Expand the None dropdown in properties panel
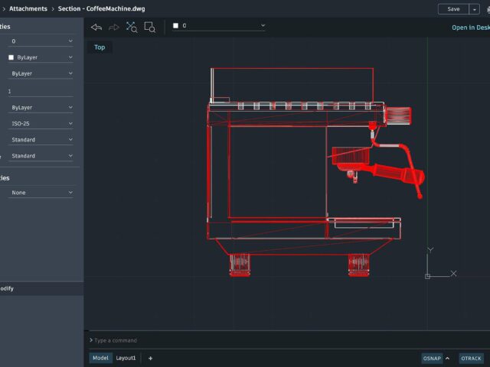The width and height of the screenshot is (490, 367). 41,193
